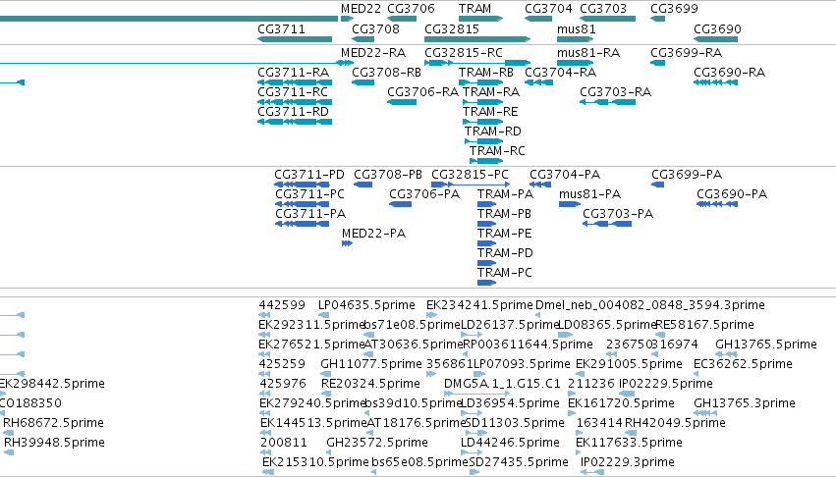
Task: Open protein mus81-PA
Action: [589, 194]
